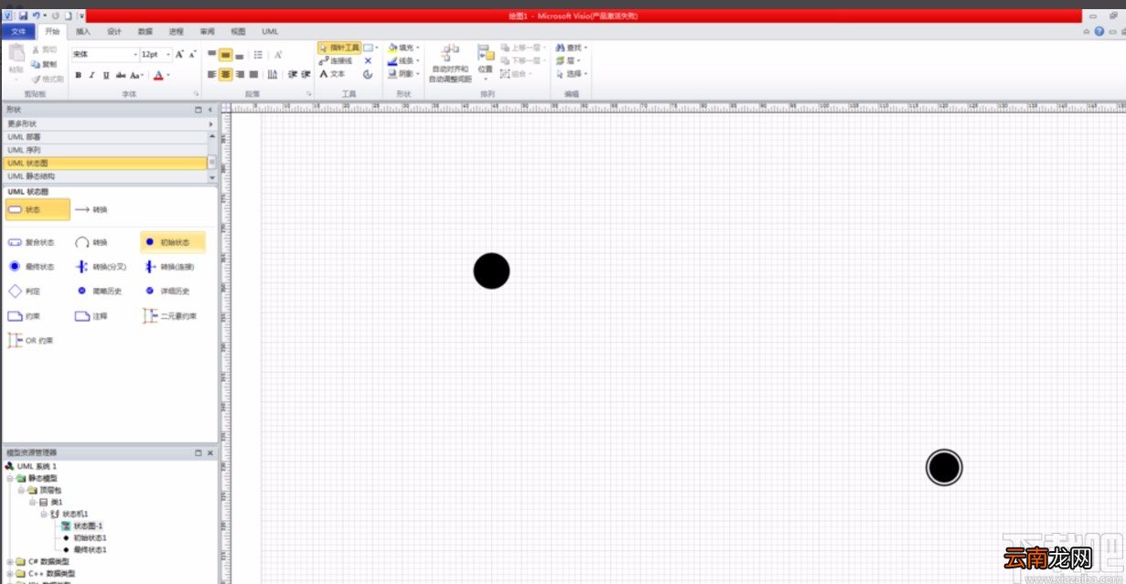Click the 选择 Select button
This screenshot has width=1126, height=584.
click(572, 74)
